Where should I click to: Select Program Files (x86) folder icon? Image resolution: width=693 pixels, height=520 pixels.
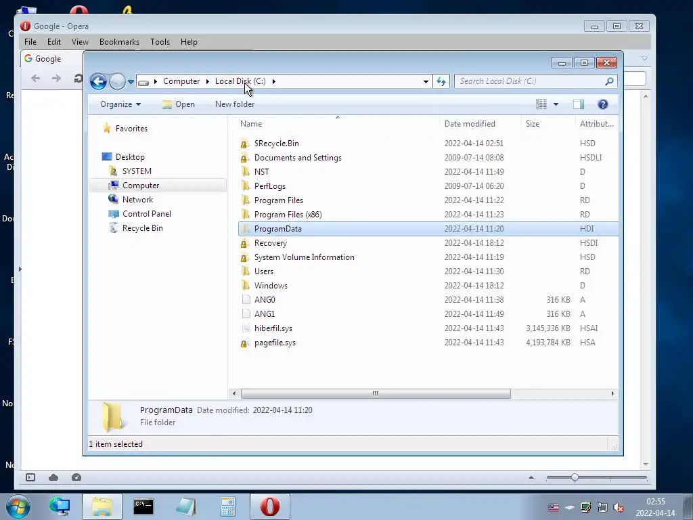click(x=245, y=215)
